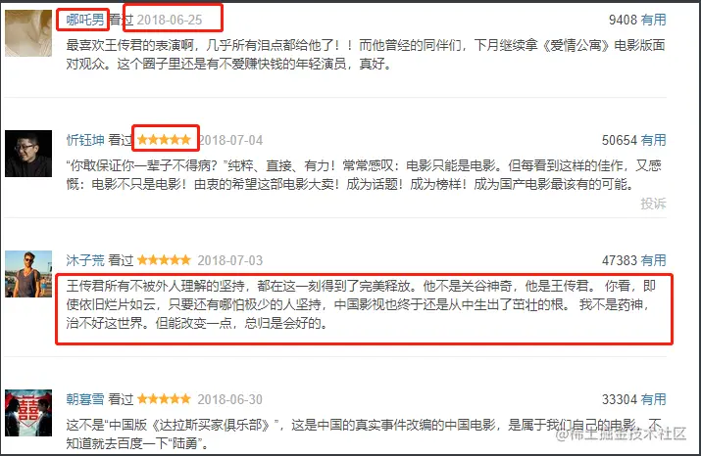Vote 有用 on the 33304 review
This screenshot has width=701, height=456.
pyautogui.click(x=653, y=399)
